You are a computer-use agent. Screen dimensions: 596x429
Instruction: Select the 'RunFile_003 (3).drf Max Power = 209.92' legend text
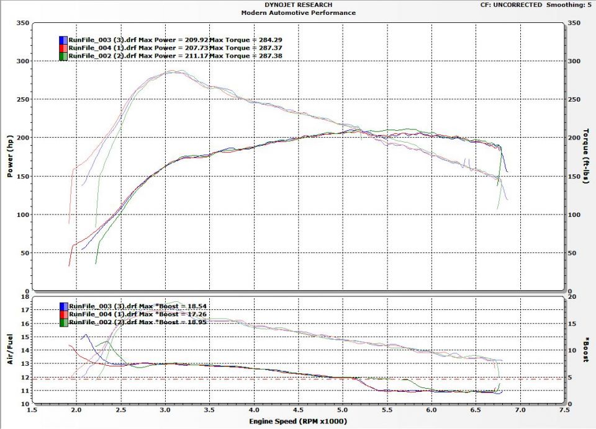click(138, 40)
